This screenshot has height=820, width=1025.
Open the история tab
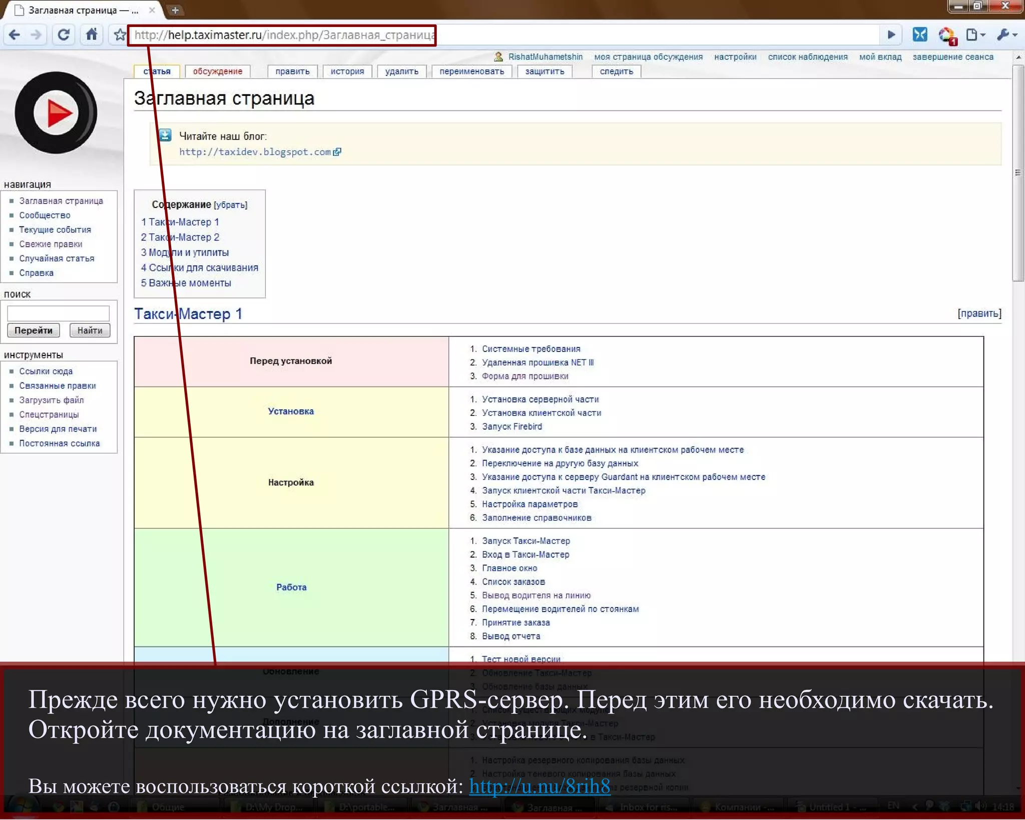point(347,71)
